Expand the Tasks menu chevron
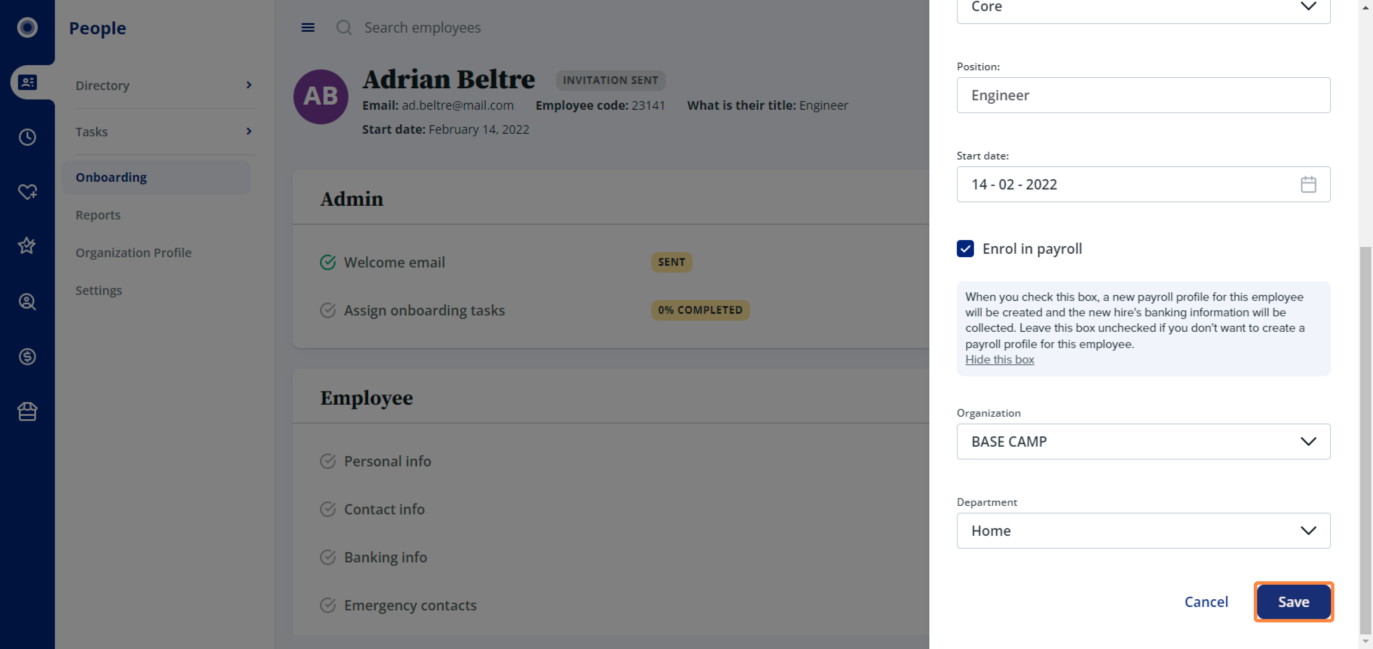 (x=249, y=132)
